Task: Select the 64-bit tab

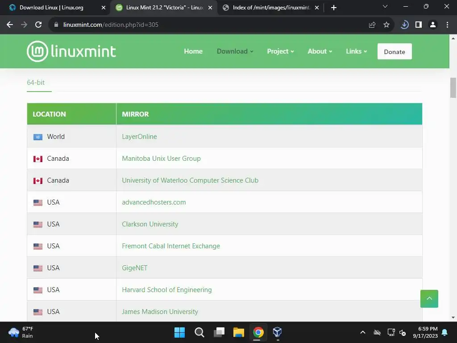Action: [x=36, y=83]
